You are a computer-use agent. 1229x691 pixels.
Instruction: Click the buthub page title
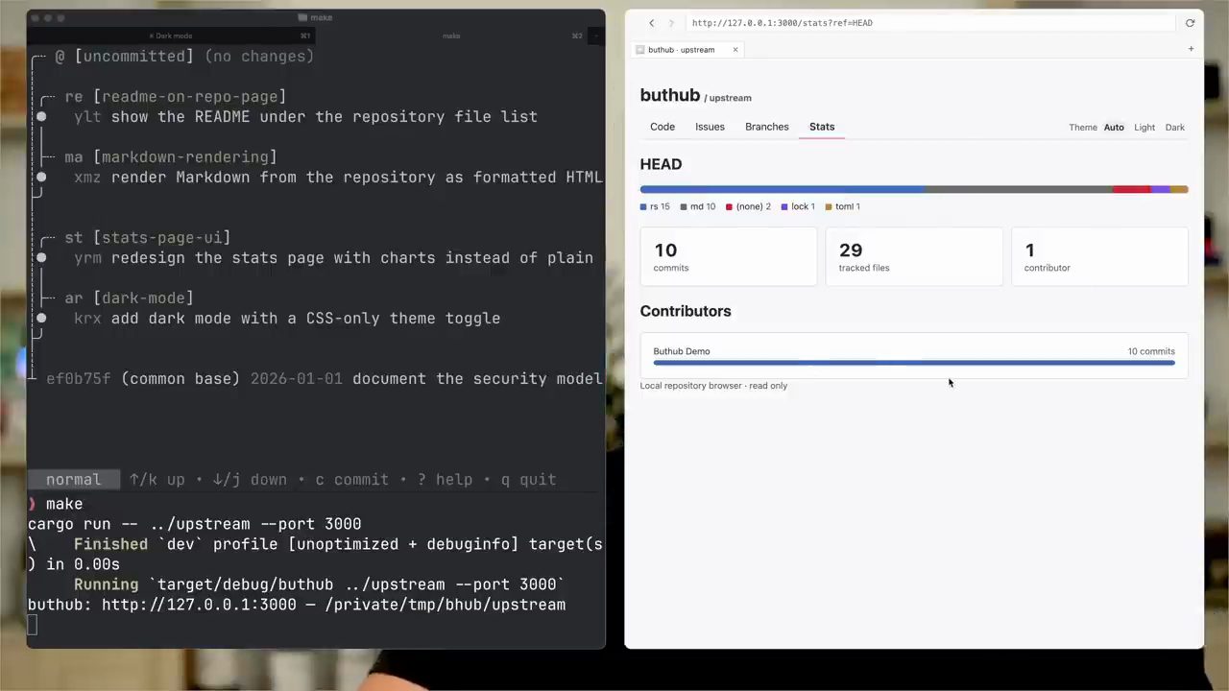670,95
